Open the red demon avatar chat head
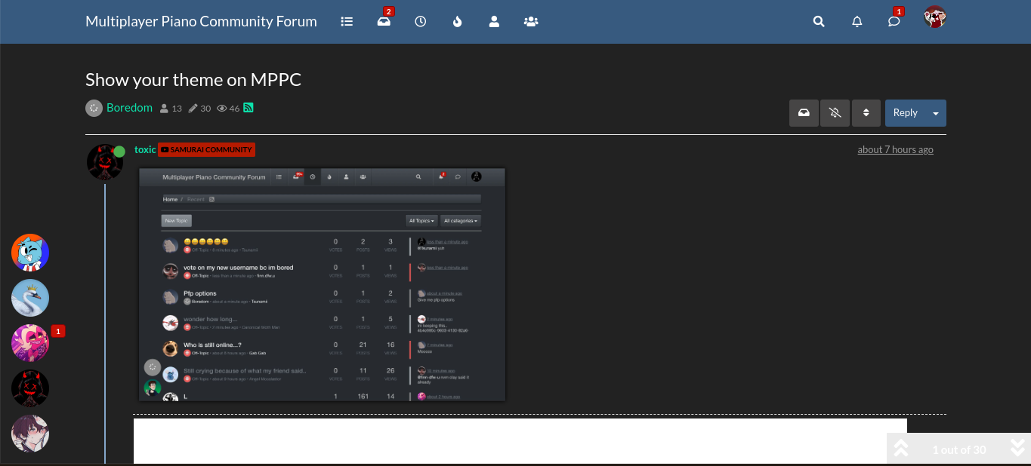The width and height of the screenshot is (1031, 466). [x=30, y=388]
